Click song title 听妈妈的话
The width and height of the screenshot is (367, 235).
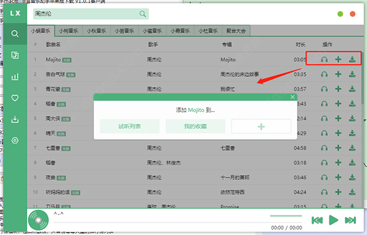58,192
